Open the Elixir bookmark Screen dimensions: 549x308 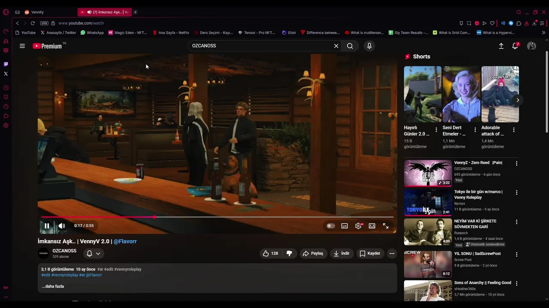coord(289,33)
